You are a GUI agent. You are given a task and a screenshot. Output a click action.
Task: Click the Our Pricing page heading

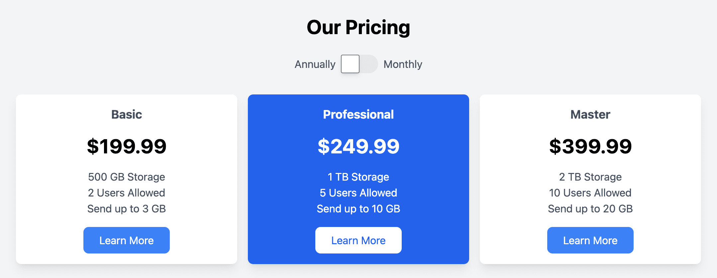click(x=358, y=27)
